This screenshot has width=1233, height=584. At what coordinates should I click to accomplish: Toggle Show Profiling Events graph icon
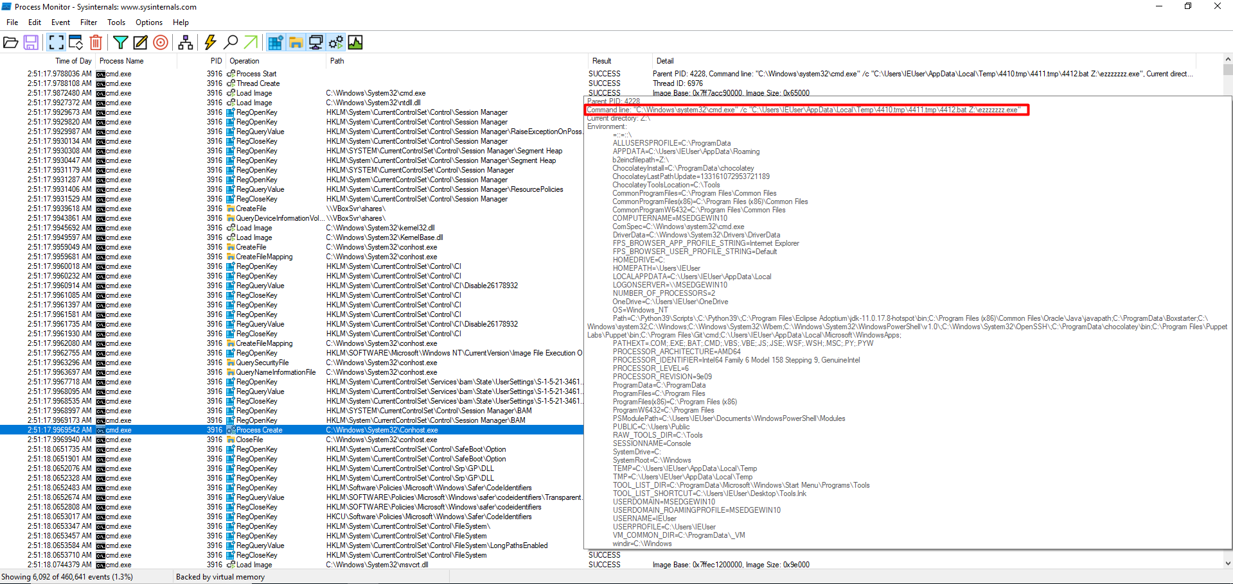click(355, 42)
